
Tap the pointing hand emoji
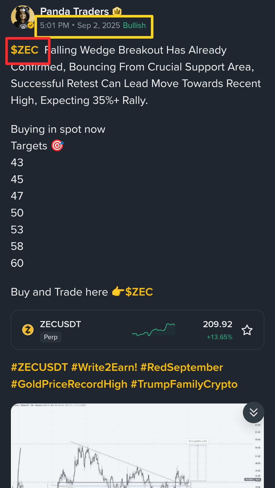pyautogui.click(x=118, y=291)
